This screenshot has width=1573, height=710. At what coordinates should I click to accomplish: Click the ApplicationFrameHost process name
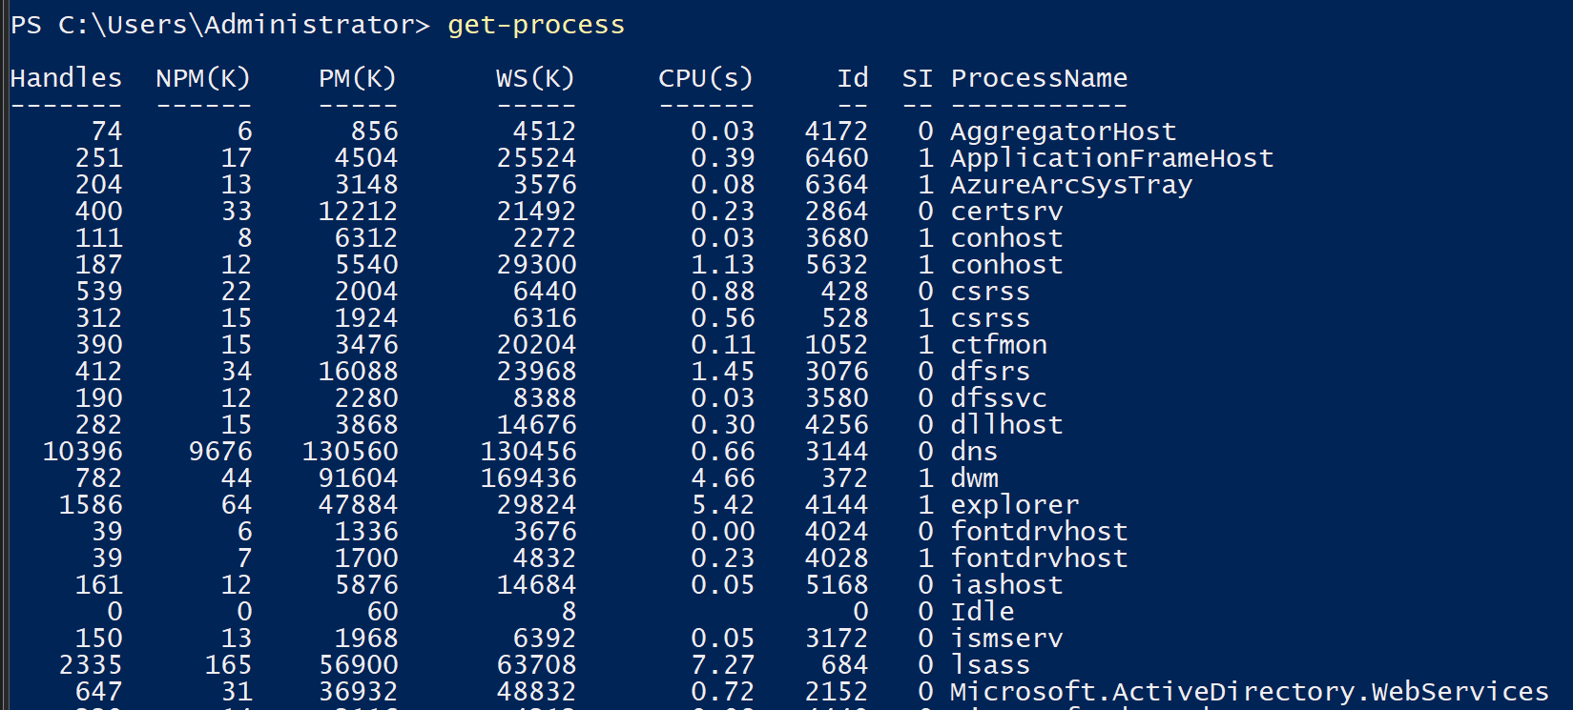coord(1111,159)
